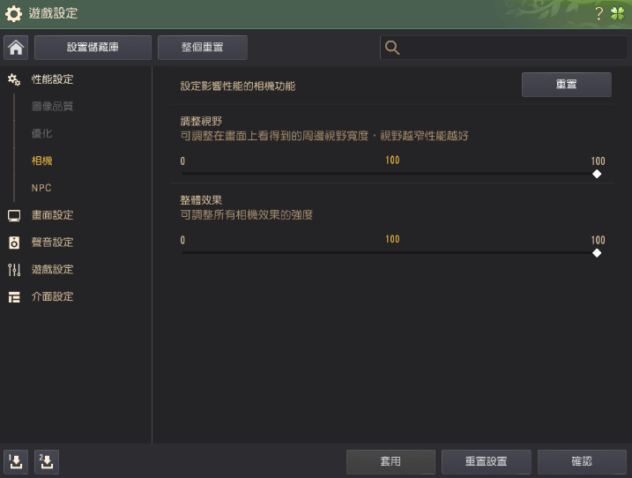Open the NPC sub-item

41,188
